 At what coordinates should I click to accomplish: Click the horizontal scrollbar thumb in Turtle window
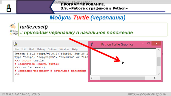(x=123, y=78)
